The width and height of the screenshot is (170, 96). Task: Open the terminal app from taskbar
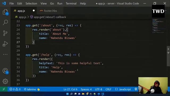tap(91, 94)
